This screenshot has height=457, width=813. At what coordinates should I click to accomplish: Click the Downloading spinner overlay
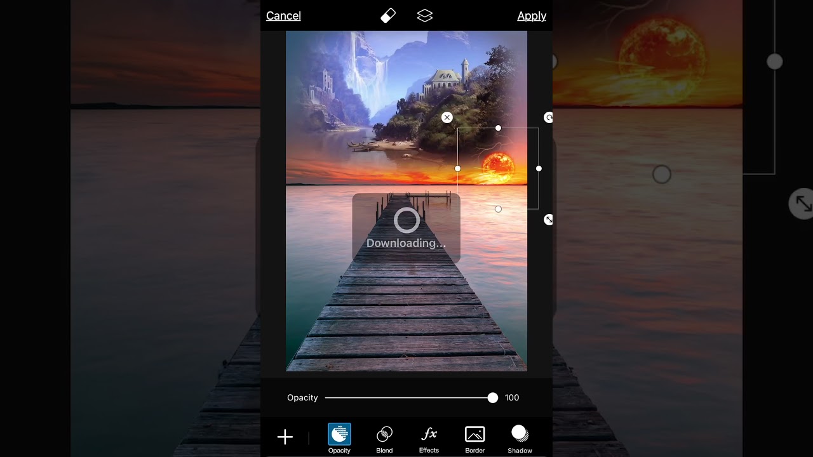coord(406,228)
